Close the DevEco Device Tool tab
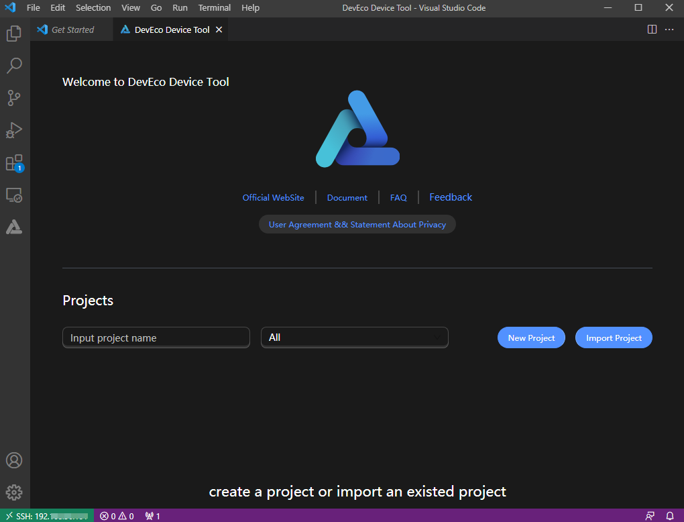Image resolution: width=684 pixels, height=522 pixels. [x=219, y=30]
